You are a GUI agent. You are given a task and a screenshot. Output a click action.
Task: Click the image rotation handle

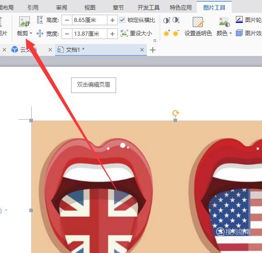(175, 113)
